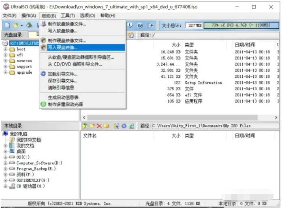Screen dimensions: 282x208
Task: Open the 选项(O) menu
Action: pyautogui.click(x=88, y=16)
